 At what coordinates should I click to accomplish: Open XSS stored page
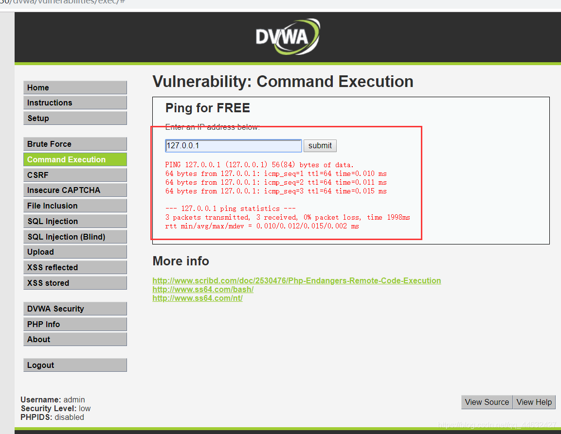click(75, 283)
